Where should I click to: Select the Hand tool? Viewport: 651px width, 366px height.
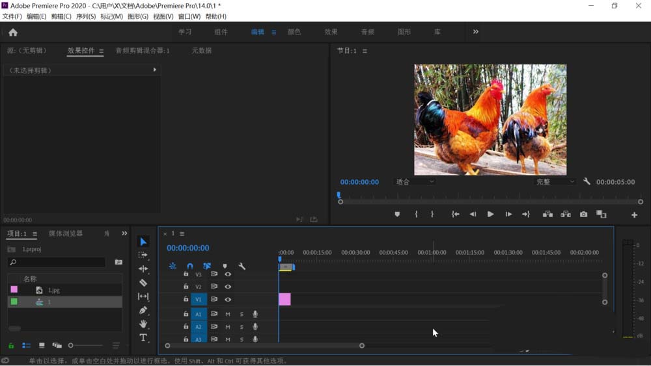click(x=143, y=324)
